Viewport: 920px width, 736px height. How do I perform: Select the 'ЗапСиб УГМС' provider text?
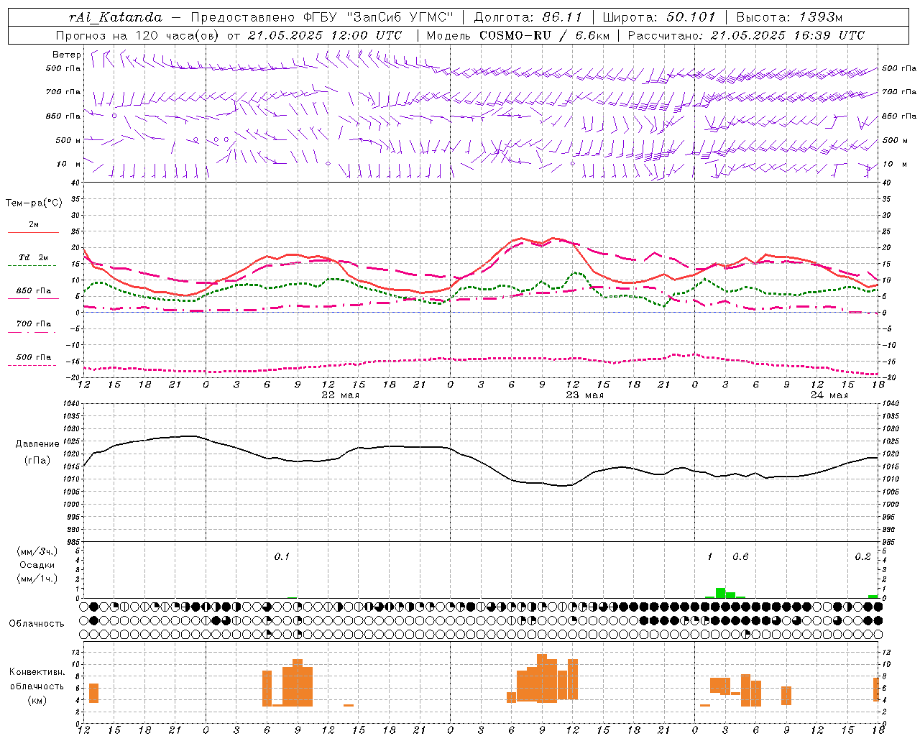pyautogui.click(x=399, y=17)
